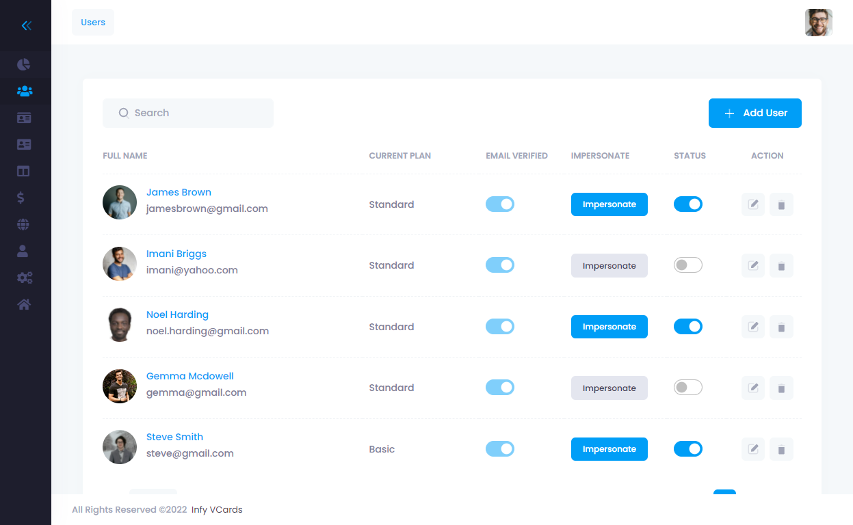This screenshot has height=525, width=853.
Task: Open the two-column layout sidebar icon
Action: [x=24, y=172]
